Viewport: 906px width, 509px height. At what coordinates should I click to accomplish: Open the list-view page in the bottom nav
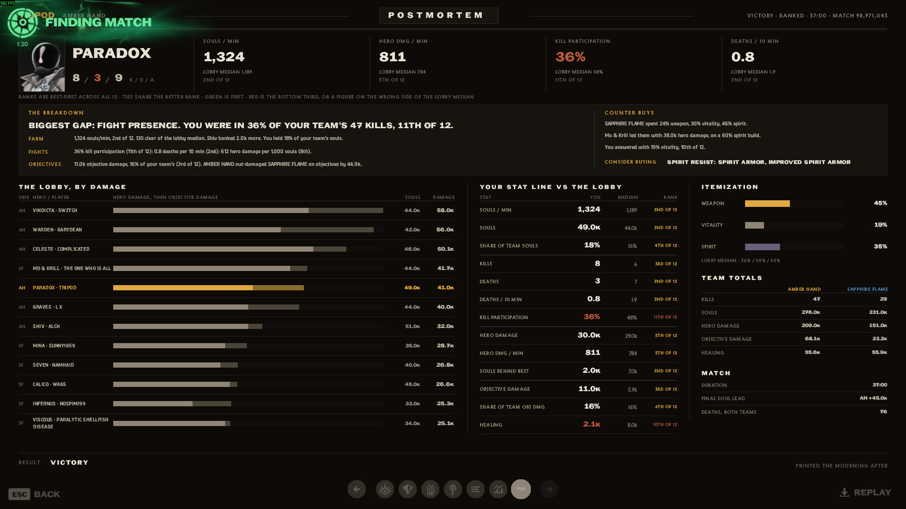[476, 489]
